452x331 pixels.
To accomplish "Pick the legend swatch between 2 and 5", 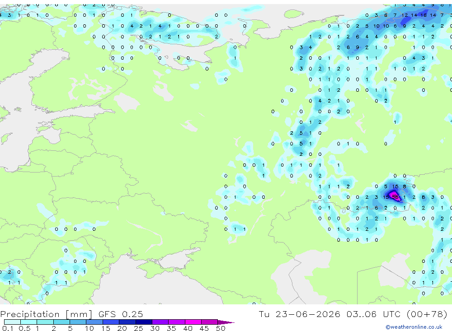I will [61, 322].
